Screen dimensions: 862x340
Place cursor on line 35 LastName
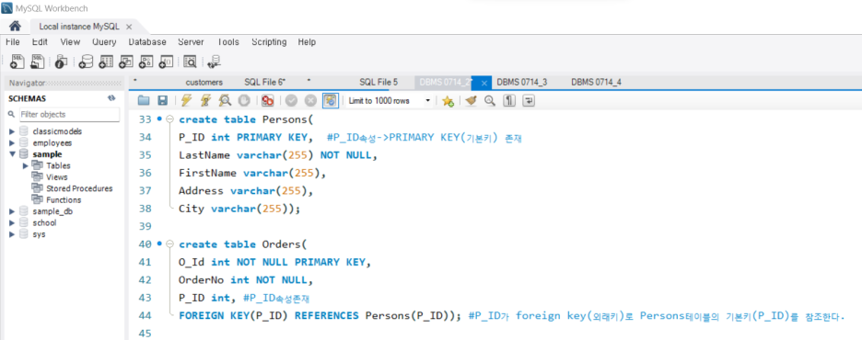205,155
